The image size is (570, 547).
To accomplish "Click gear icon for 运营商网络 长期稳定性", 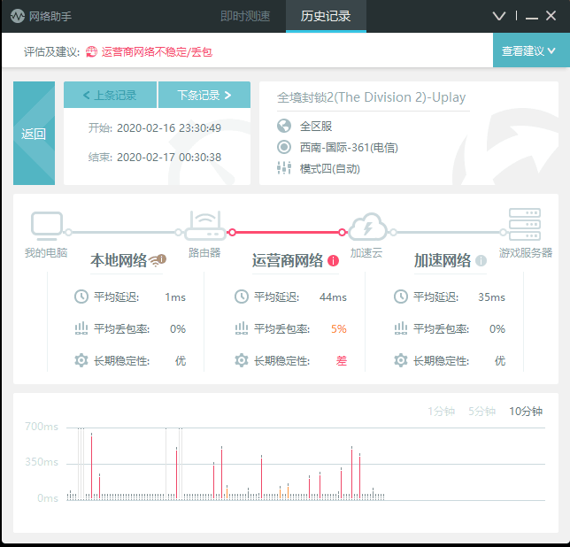I will tap(242, 360).
